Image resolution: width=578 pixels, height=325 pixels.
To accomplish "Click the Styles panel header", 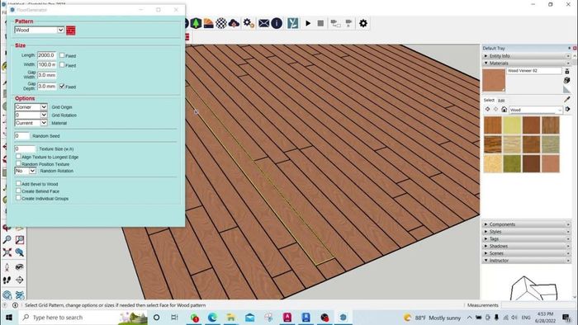I will pyautogui.click(x=526, y=232).
